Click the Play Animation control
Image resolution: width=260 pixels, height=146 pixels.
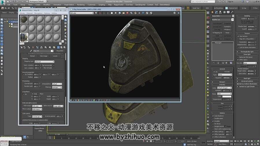[238, 141]
